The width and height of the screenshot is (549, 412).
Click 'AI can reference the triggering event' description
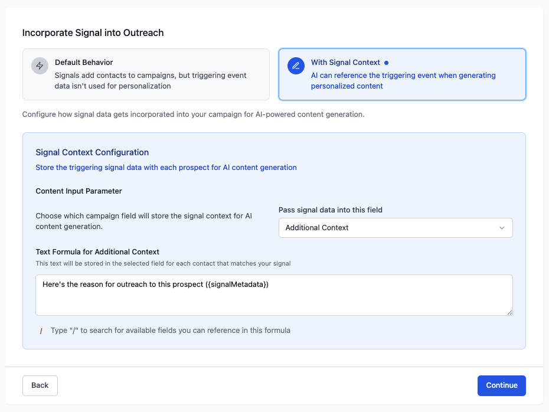tap(403, 80)
